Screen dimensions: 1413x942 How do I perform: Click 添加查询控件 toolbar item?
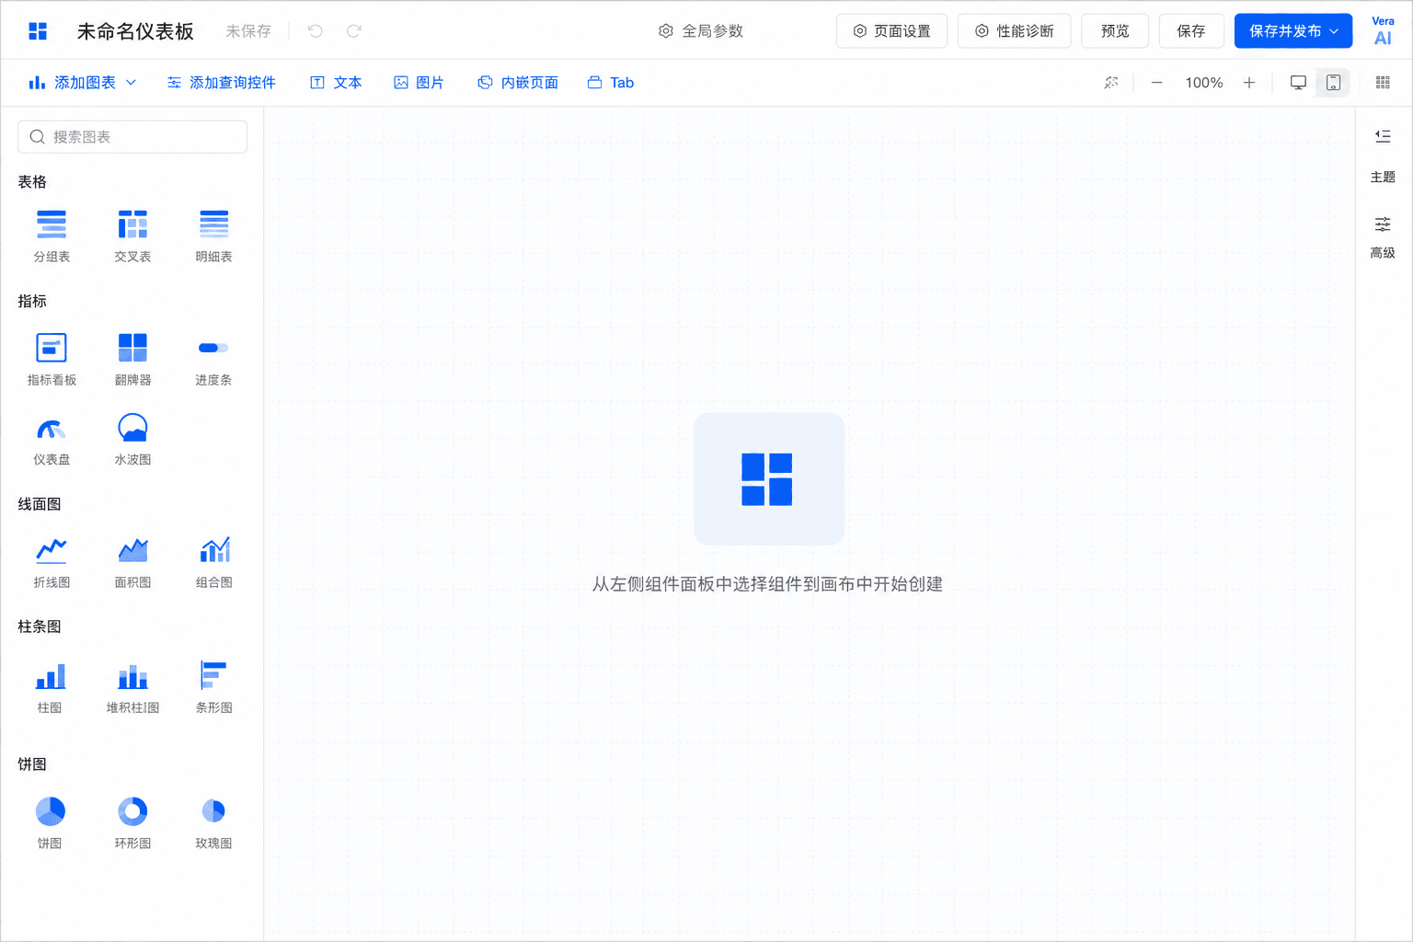click(x=221, y=83)
